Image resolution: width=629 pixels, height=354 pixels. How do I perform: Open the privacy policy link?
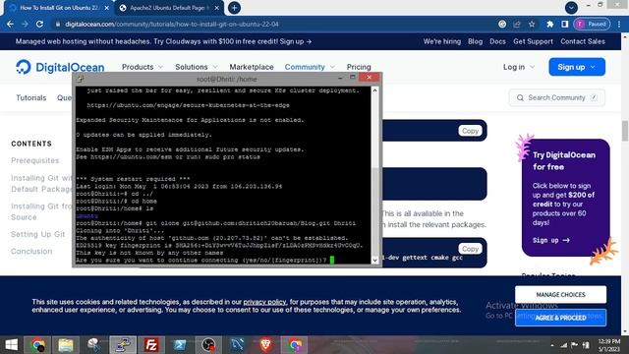pos(264,302)
